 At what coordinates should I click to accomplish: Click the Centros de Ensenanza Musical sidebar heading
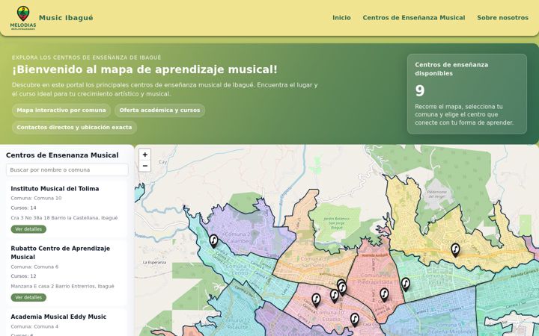[x=62, y=155]
